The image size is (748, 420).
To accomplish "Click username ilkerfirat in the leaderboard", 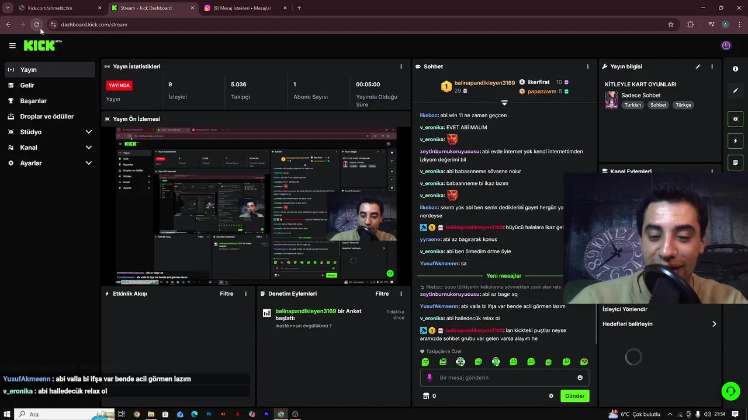I will coord(538,82).
